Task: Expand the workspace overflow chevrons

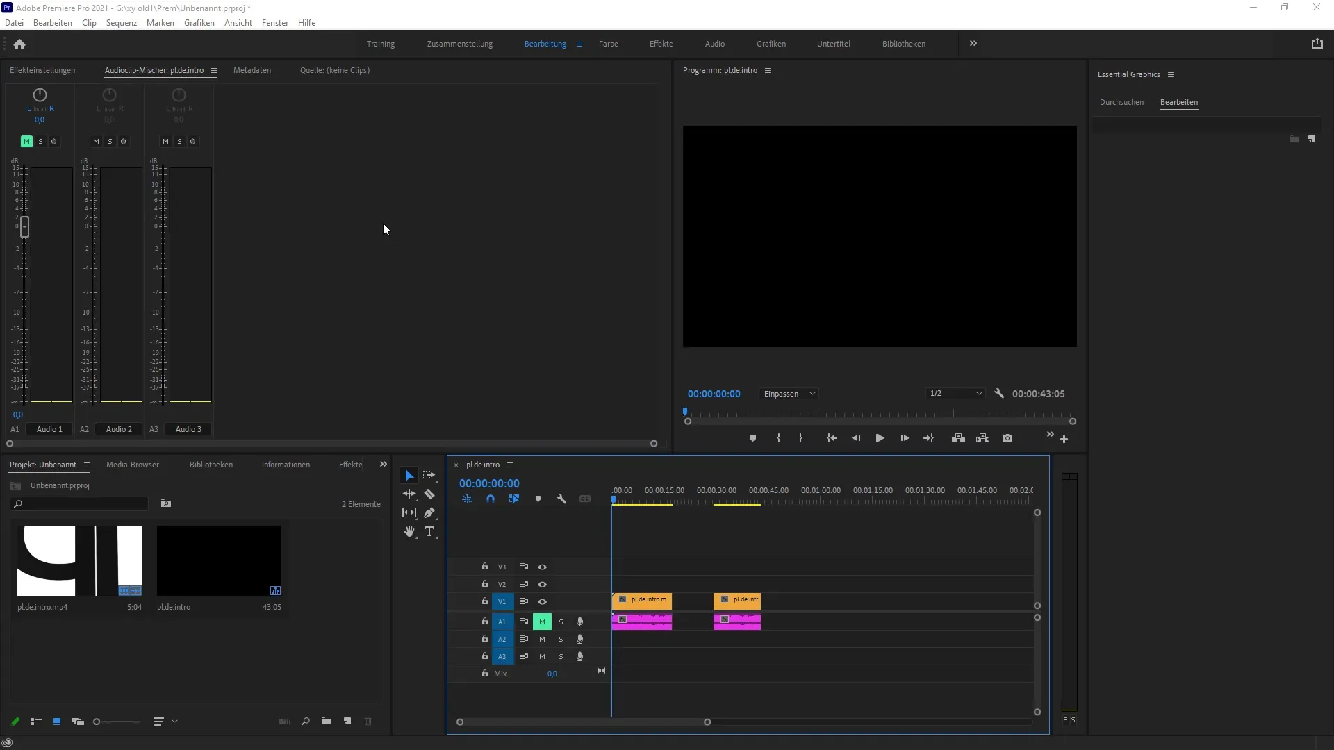Action: click(x=973, y=44)
